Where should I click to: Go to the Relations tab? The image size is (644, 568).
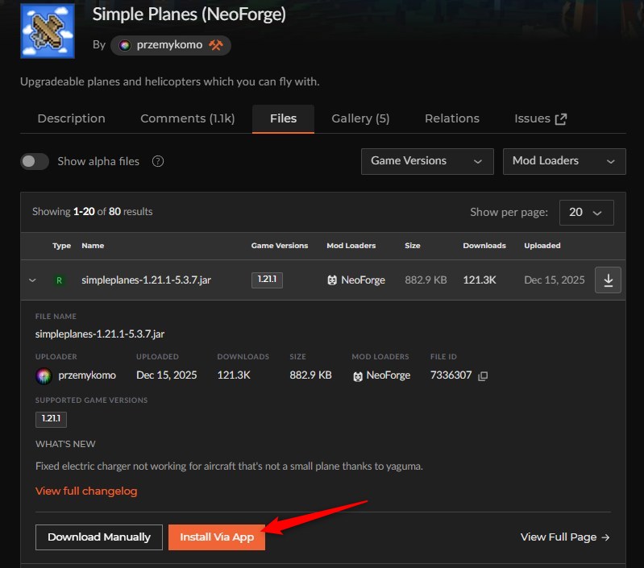(452, 118)
